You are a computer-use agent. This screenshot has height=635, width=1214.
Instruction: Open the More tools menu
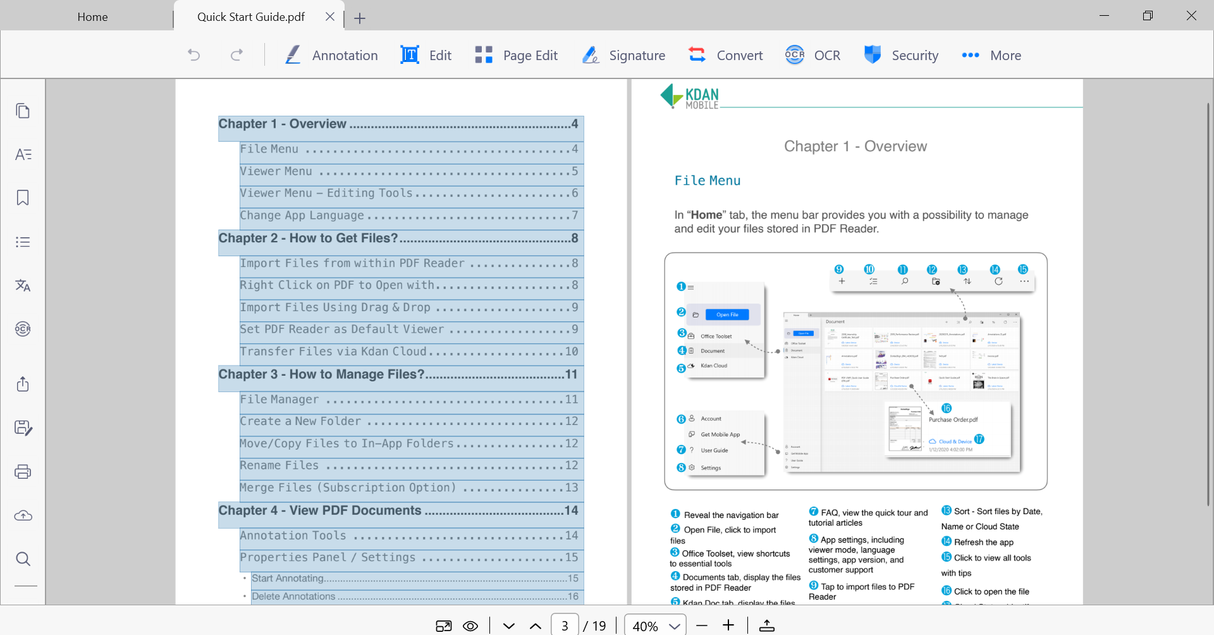click(991, 56)
